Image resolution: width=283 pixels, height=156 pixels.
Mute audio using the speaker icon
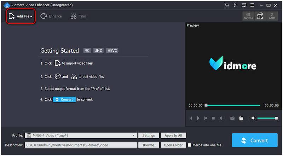click(253, 118)
